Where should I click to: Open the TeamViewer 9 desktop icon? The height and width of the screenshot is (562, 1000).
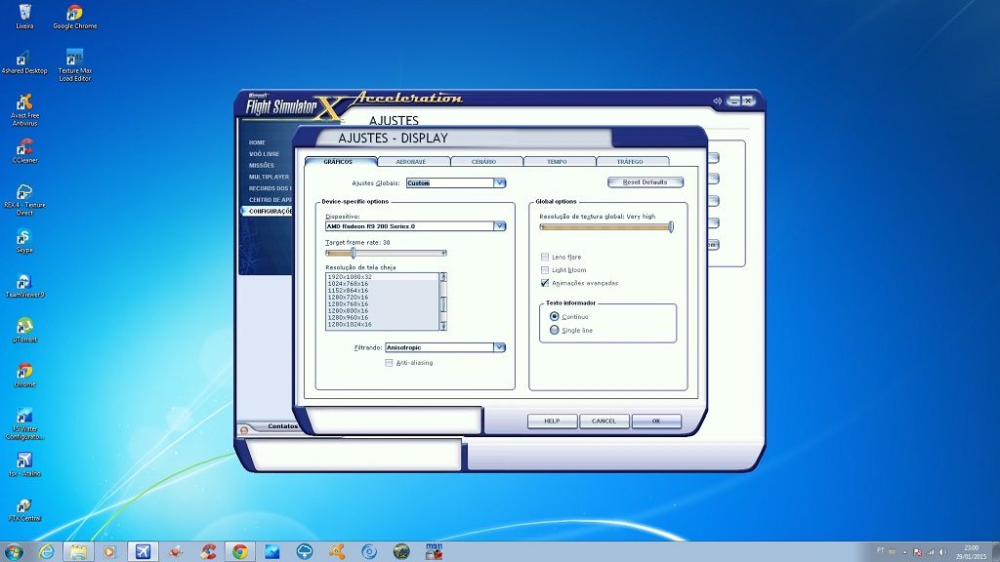point(24,286)
